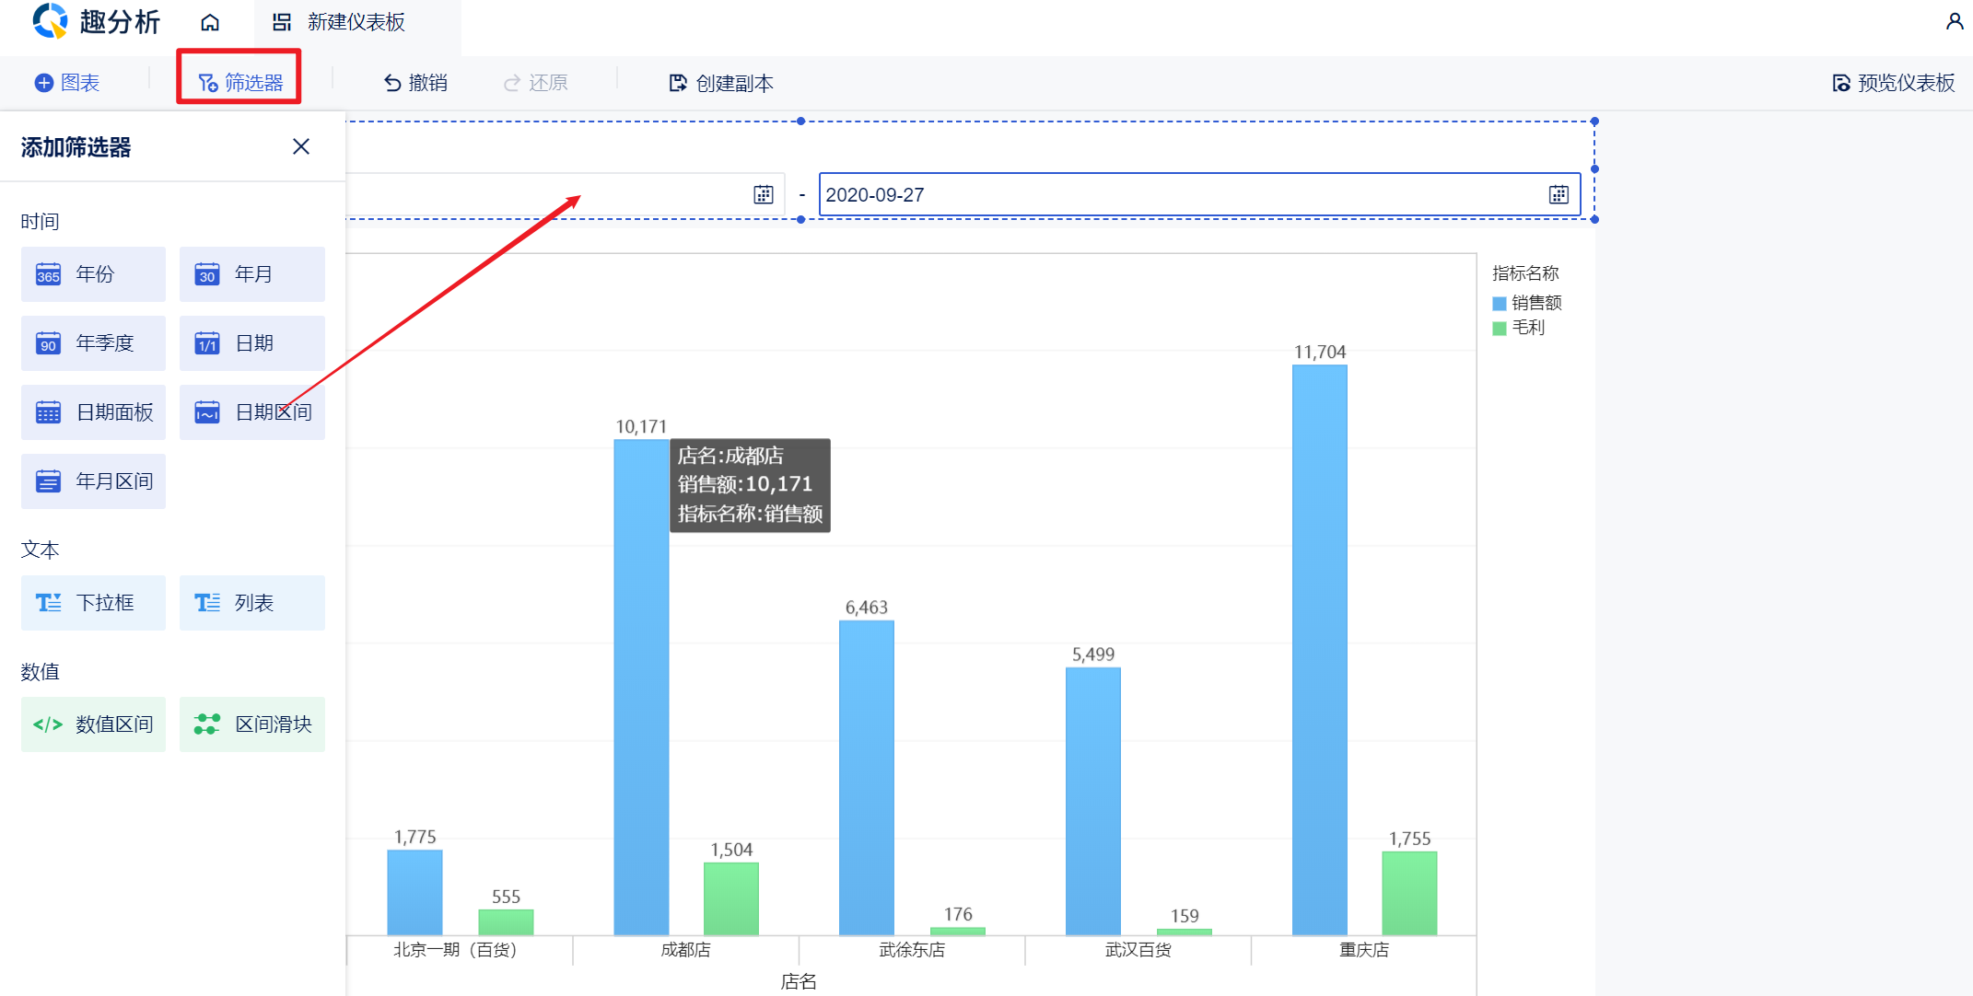The height and width of the screenshot is (996, 1973).
Task: Add the 年季度 quarter filter
Action: (x=93, y=343)
